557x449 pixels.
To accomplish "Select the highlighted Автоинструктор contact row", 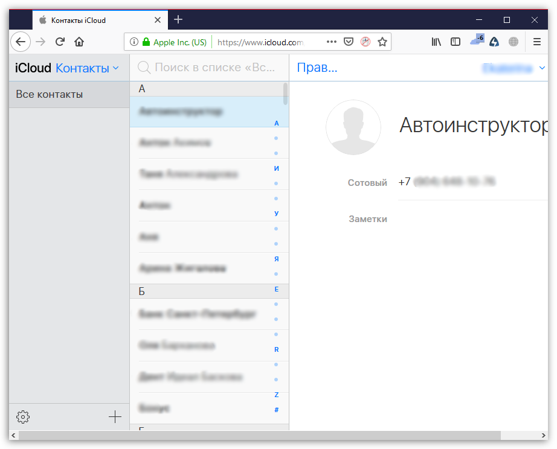I will (209, 112).
